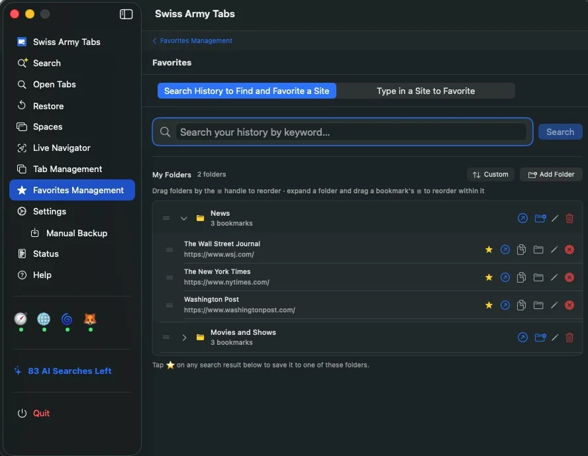The image size is (588, 456).
Task: Click the history keyword search field
Action: pos(351,132)
